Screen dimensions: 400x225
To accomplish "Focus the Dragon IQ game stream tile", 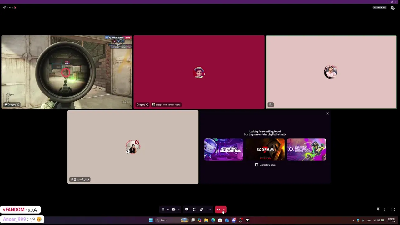I will coord(67,72).
